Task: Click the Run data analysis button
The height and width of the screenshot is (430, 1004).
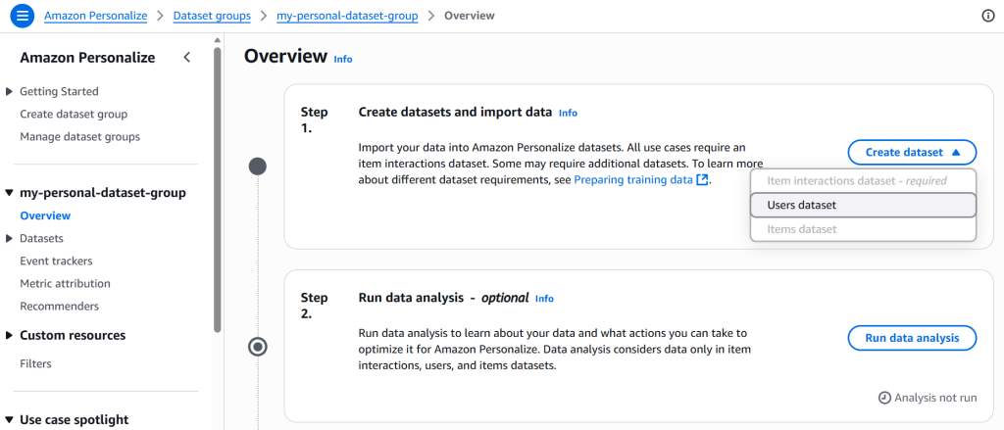Action: pyautogui.click(x=912, y=338)
